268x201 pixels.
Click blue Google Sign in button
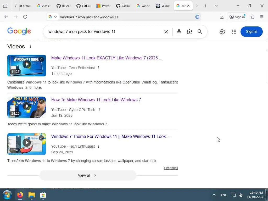pos(252,32)
